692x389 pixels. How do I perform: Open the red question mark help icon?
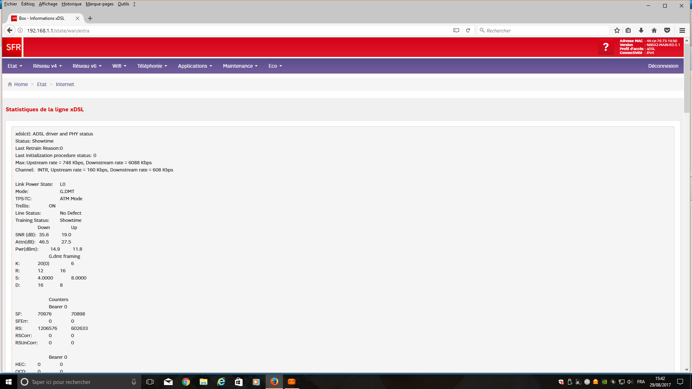coord(605,47)
